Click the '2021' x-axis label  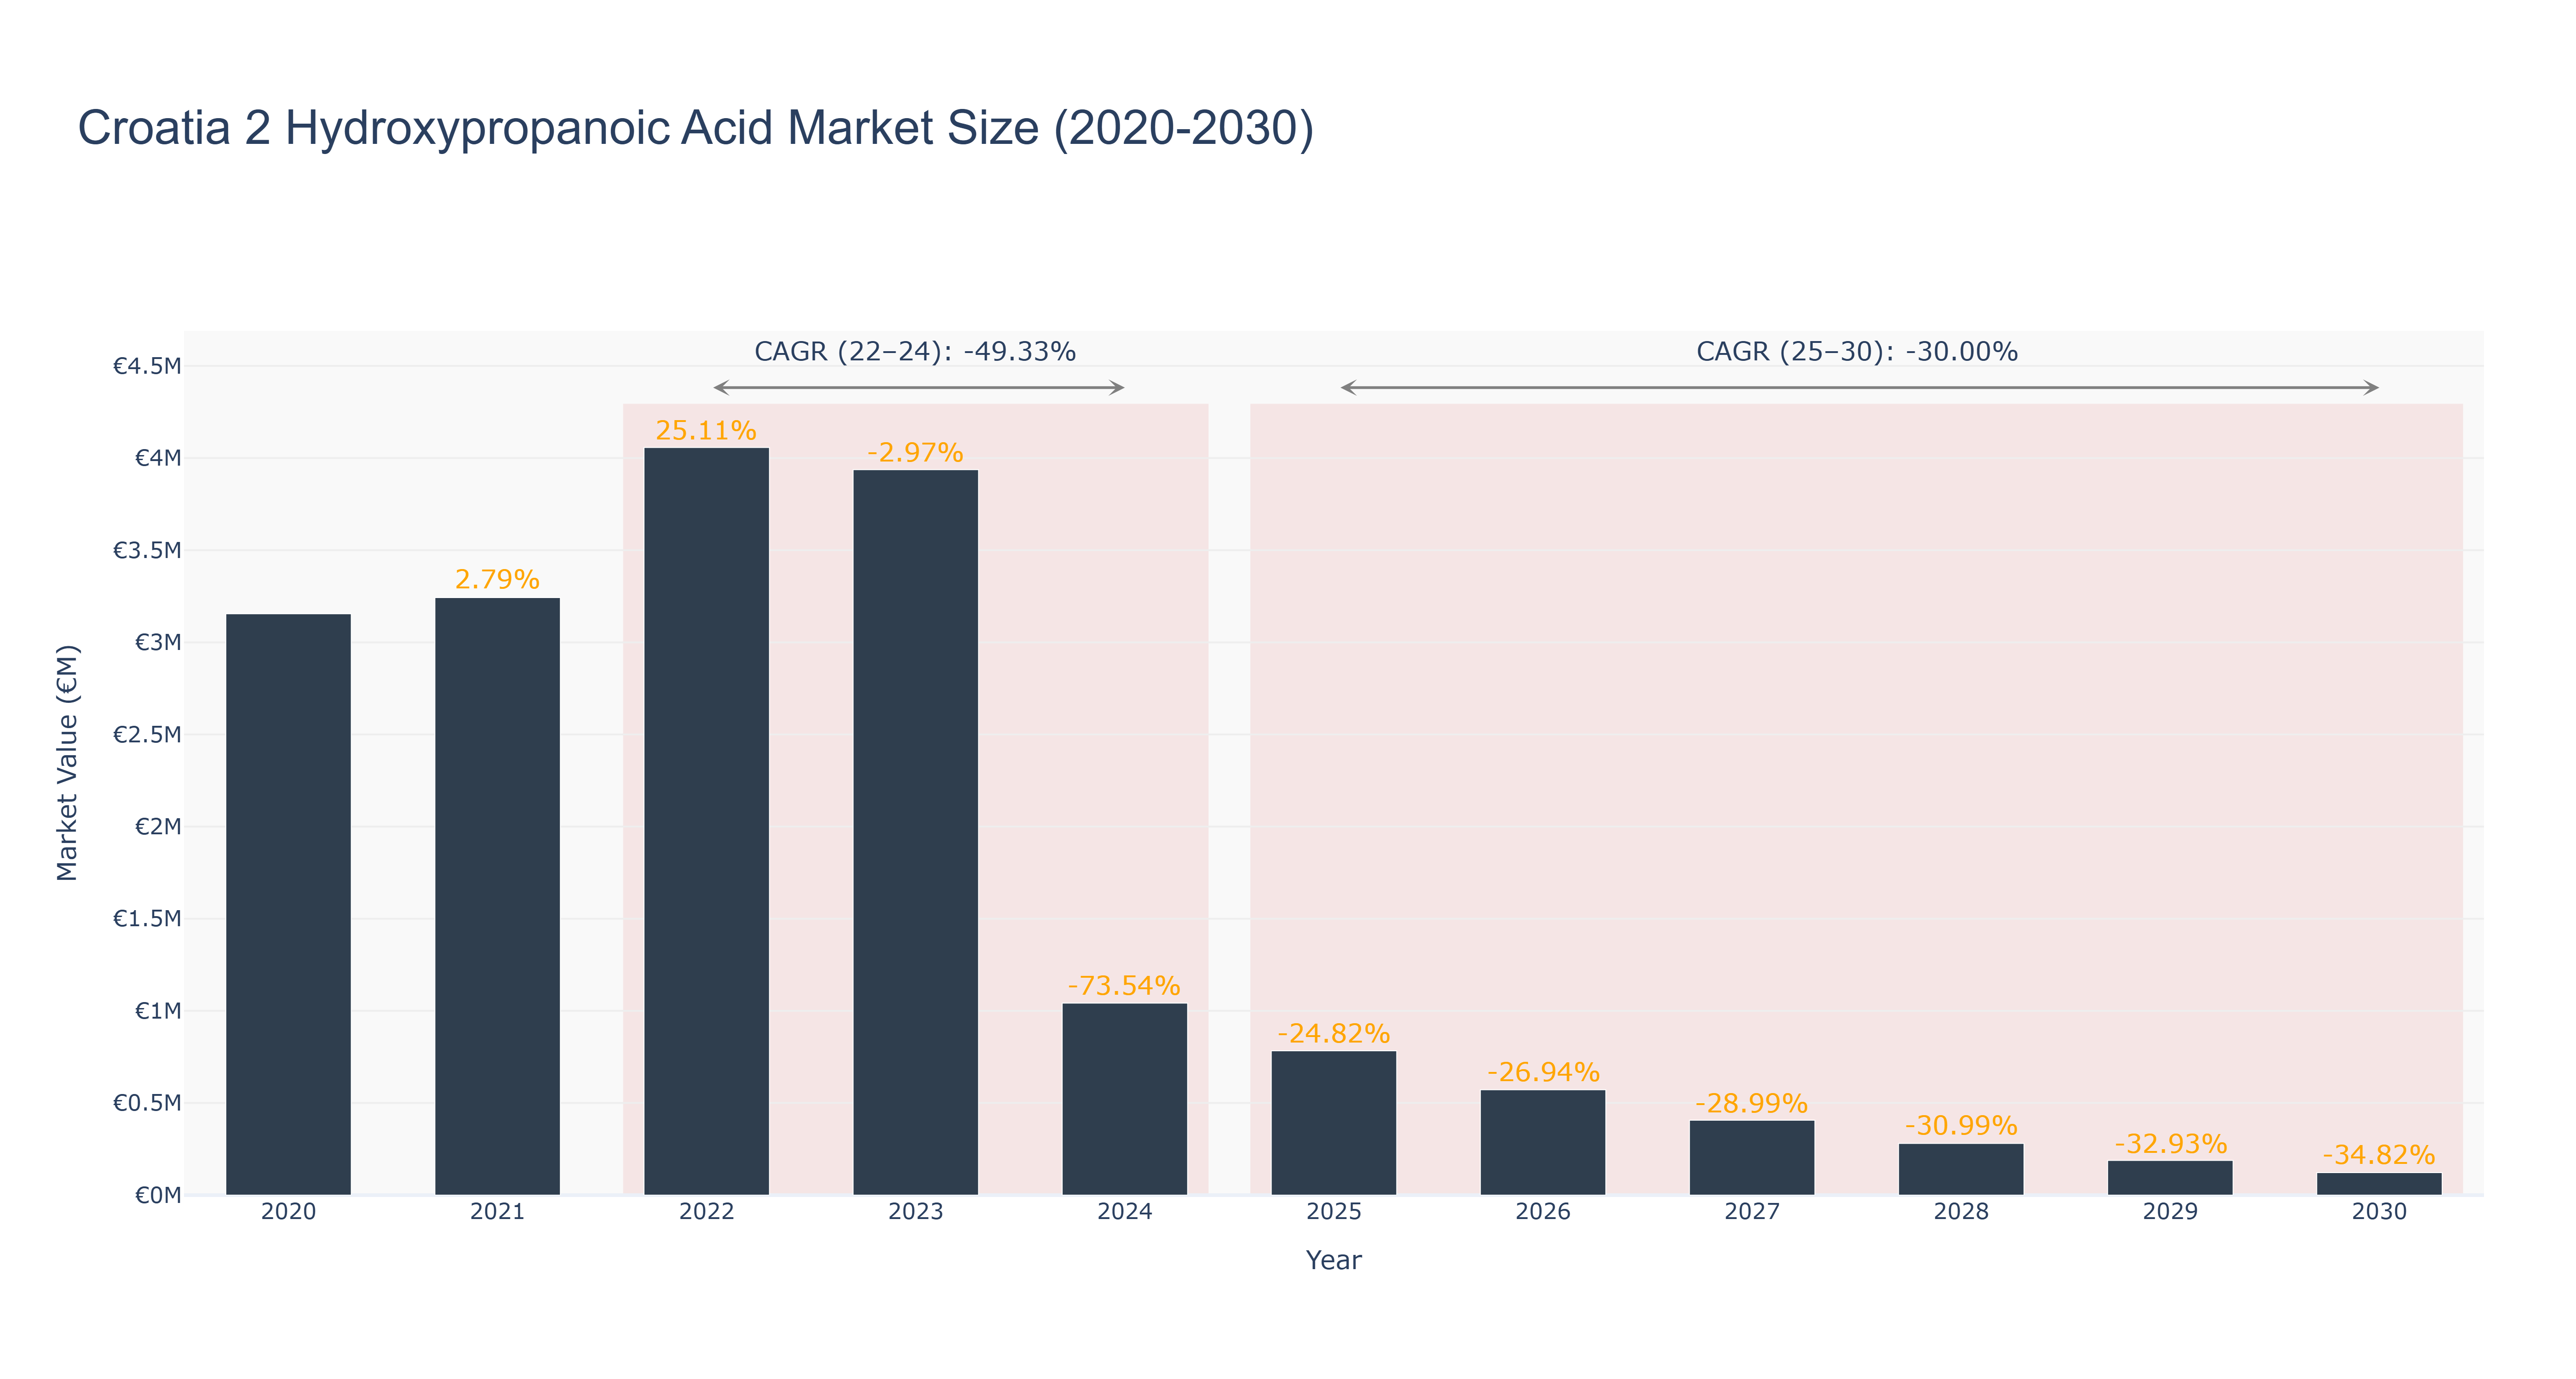[497, 1212]
